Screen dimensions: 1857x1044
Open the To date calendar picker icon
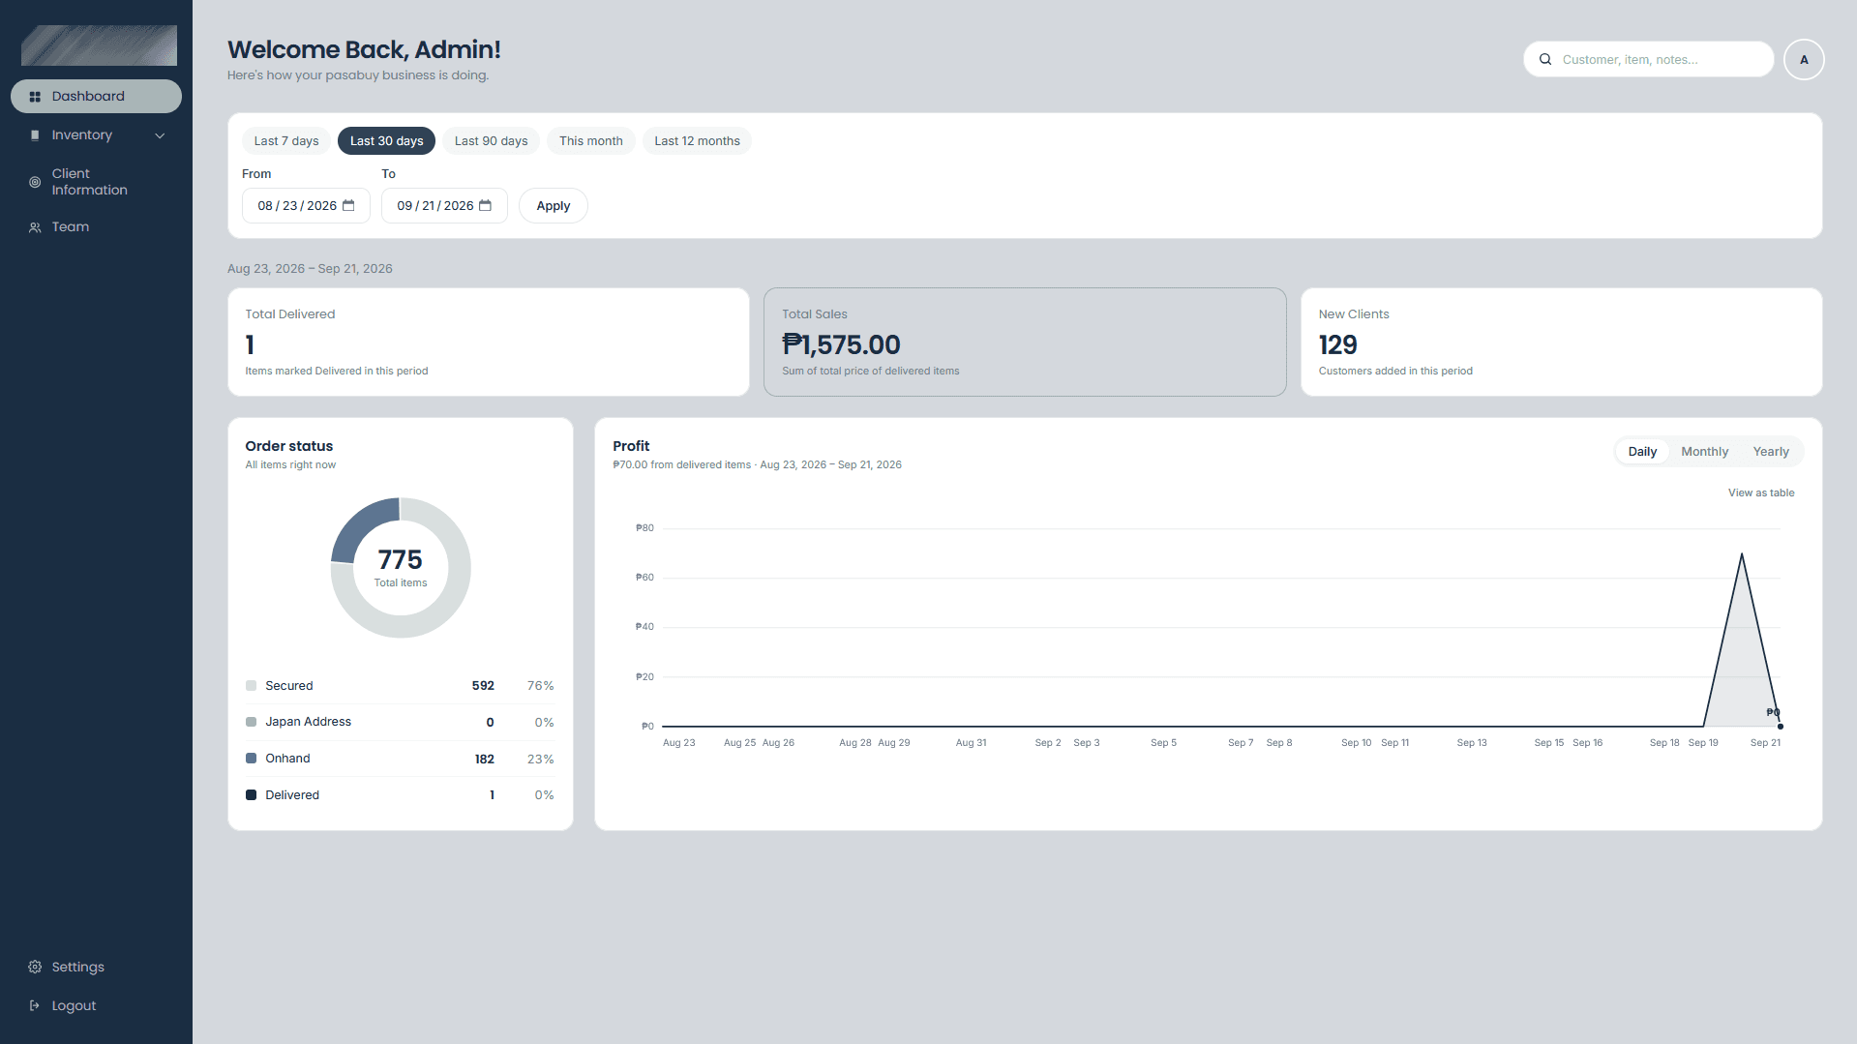[486, 205]
